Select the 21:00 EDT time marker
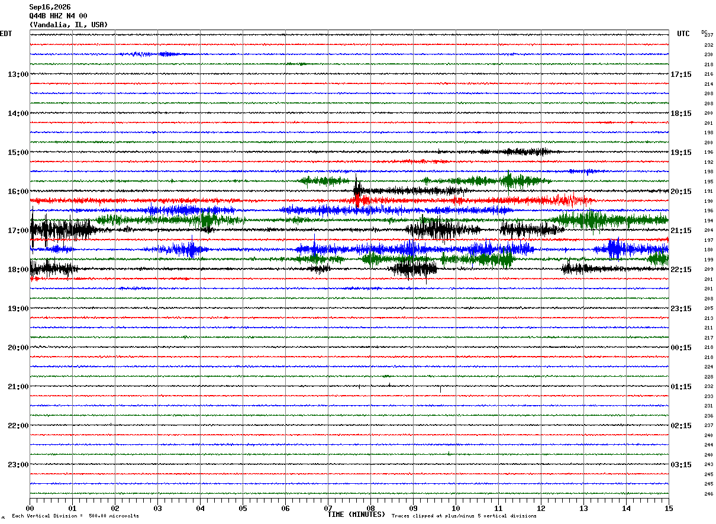This screenshot has height=524, width=716. tap(18, 387)
